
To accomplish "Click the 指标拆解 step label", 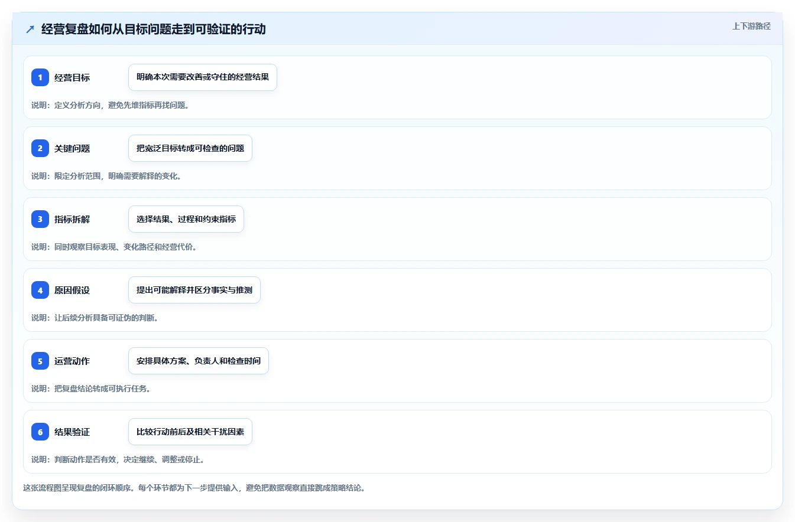I will [x=72, y=219].
